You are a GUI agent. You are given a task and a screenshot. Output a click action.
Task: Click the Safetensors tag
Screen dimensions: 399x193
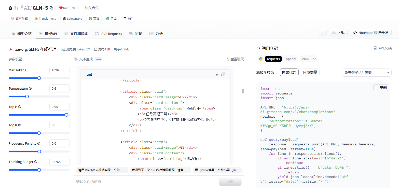click(x=72, y=19)
